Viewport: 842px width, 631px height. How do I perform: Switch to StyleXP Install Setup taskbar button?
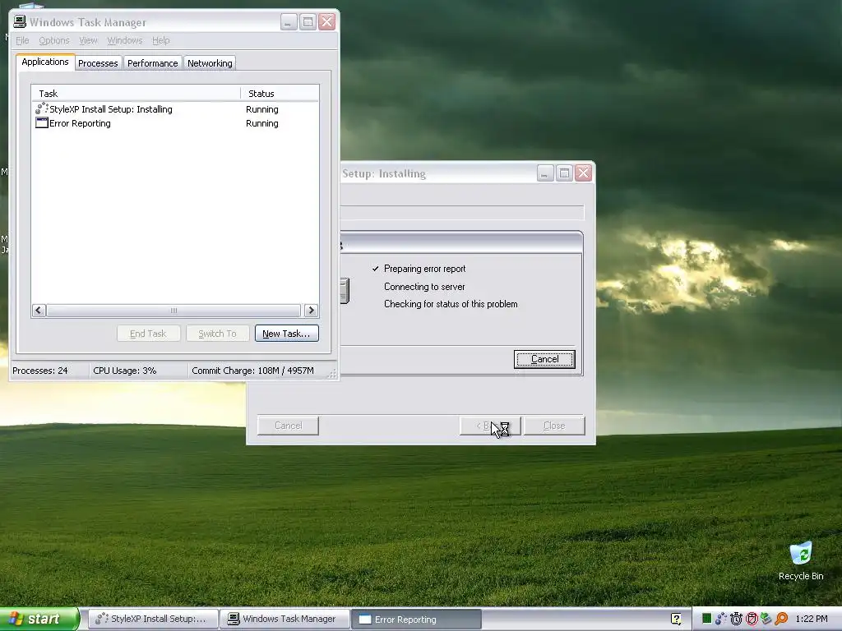click(x=153, y=619)
